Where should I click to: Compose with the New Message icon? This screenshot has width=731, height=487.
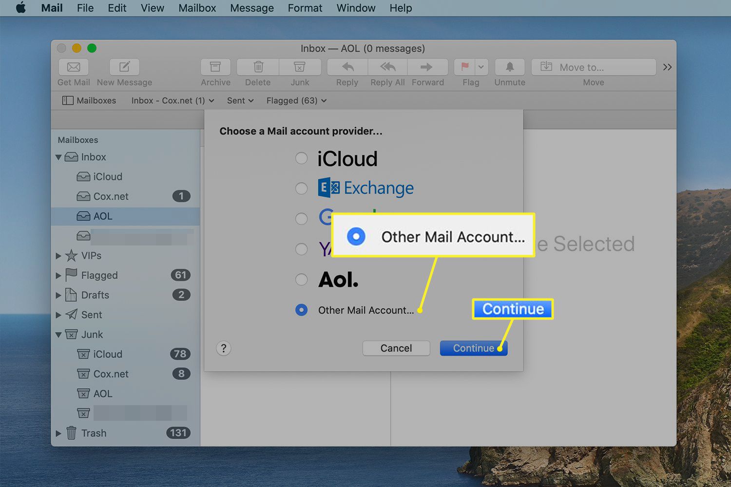(124, 67)
